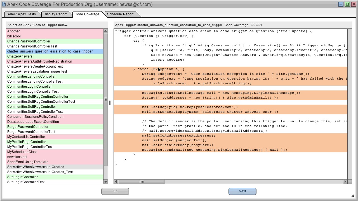This screenshot has height=201, width=358.
Task: Select ForgotPasswordControllerTest class
Action: coord(55,132)
